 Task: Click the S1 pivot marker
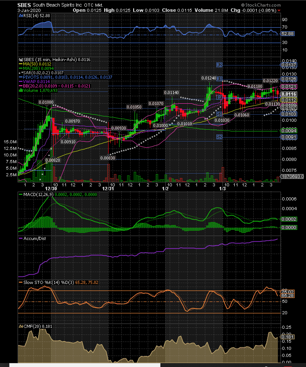pyautogui.click(x=219, y=114)
